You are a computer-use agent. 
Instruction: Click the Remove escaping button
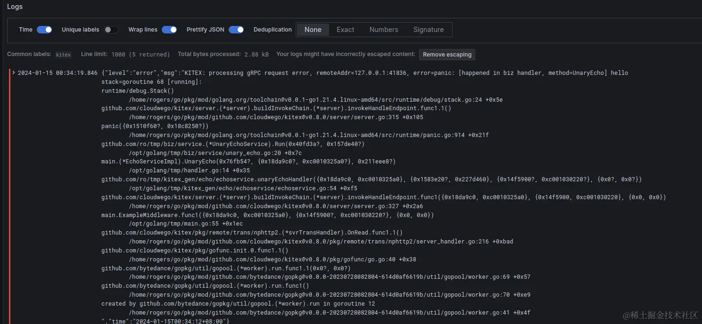coord(447,55)
